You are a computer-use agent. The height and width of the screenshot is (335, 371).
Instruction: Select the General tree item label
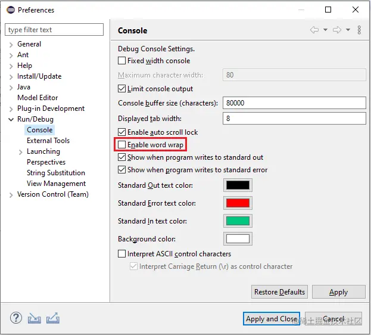point(29,44)
